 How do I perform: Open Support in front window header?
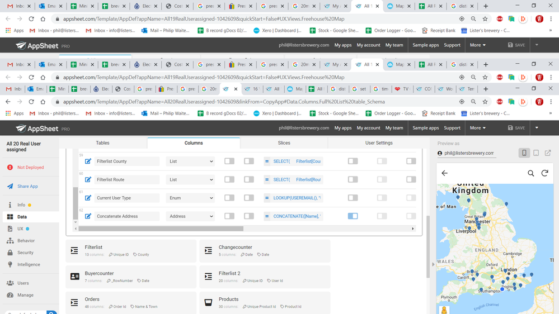(x=452, y=128)
